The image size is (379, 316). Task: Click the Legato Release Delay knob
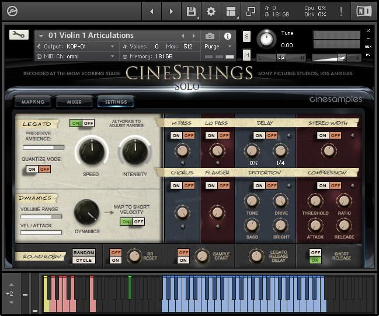[256, 256]
